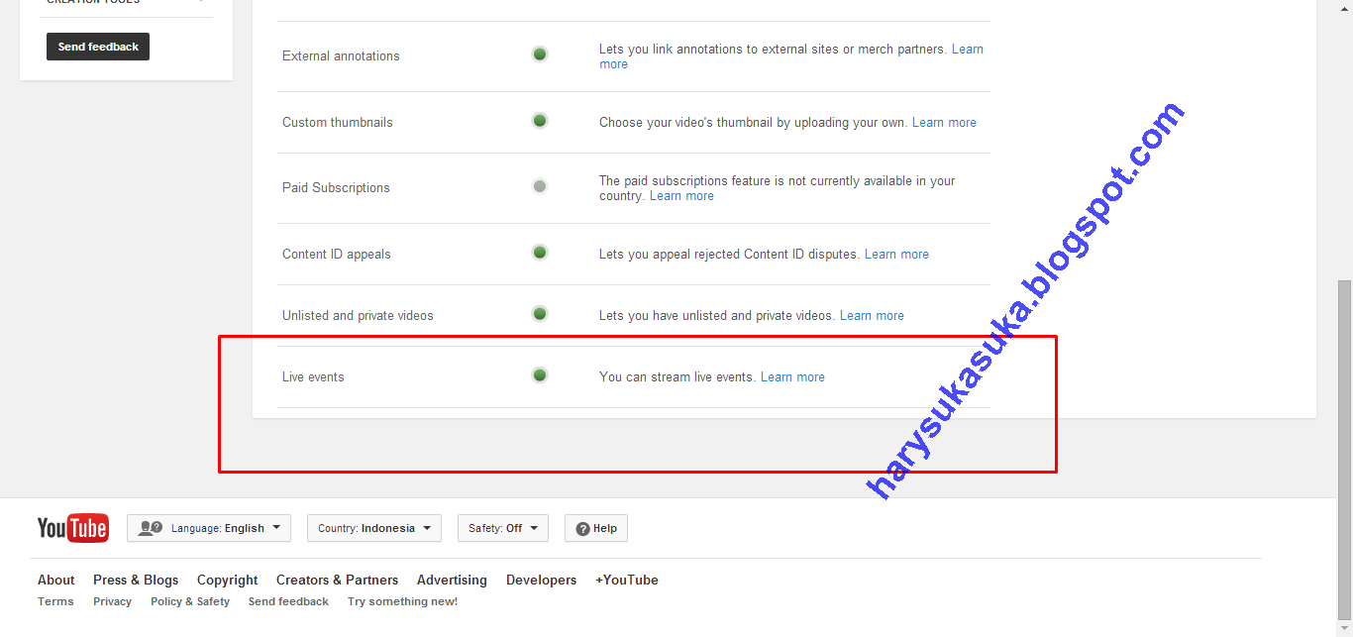This screenshot has height=637, width=1353.
Task: Open the Country: Indonesia dropdown
Action: click(x=374, y=528)
